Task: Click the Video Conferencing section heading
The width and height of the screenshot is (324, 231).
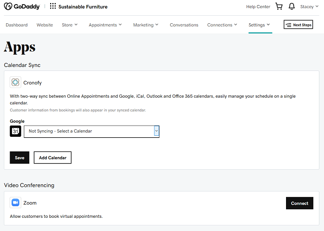Action: click(x=29, y=185)
